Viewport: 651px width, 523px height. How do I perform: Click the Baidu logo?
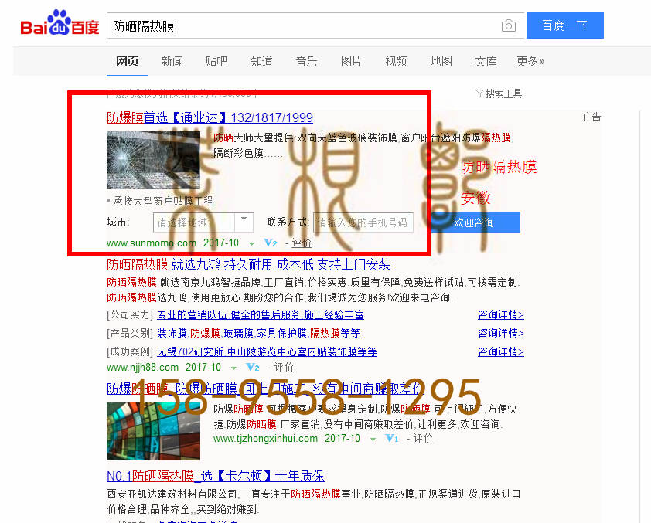(x=60, y=23)
